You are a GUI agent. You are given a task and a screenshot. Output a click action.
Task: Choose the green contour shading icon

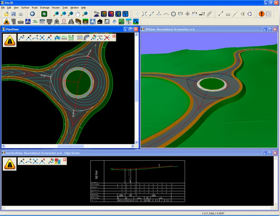pos(104,14)
